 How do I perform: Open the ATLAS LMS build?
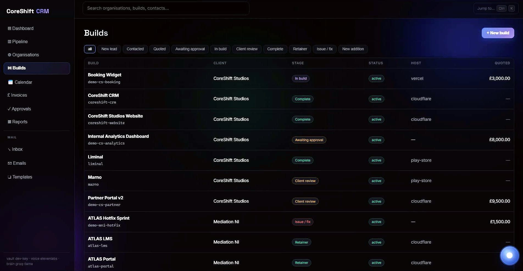pyautogui.click(x=299, y=242)
